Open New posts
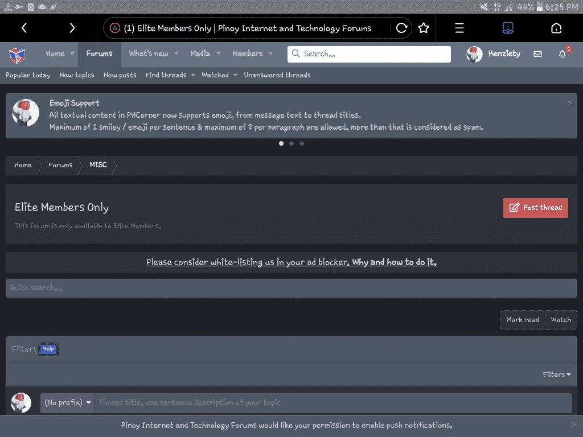583x437 pixels. click(x=120, y=75)
